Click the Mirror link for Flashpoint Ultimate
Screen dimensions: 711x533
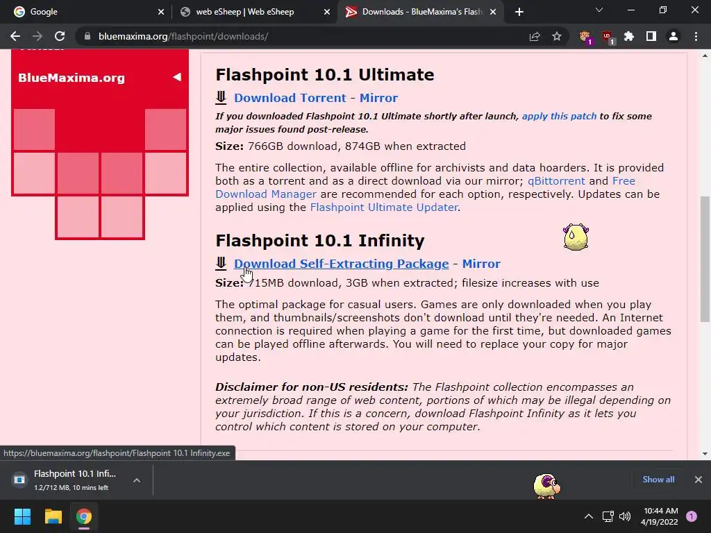[378, 98]
